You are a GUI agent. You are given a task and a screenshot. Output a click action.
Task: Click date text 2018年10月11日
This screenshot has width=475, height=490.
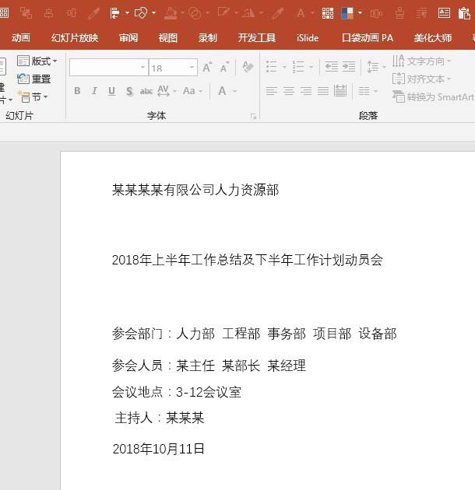tap(158, 449)
